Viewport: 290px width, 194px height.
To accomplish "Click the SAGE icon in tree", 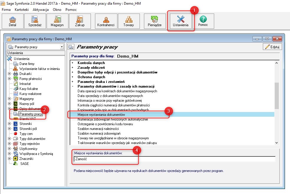I will coord(16,164).
